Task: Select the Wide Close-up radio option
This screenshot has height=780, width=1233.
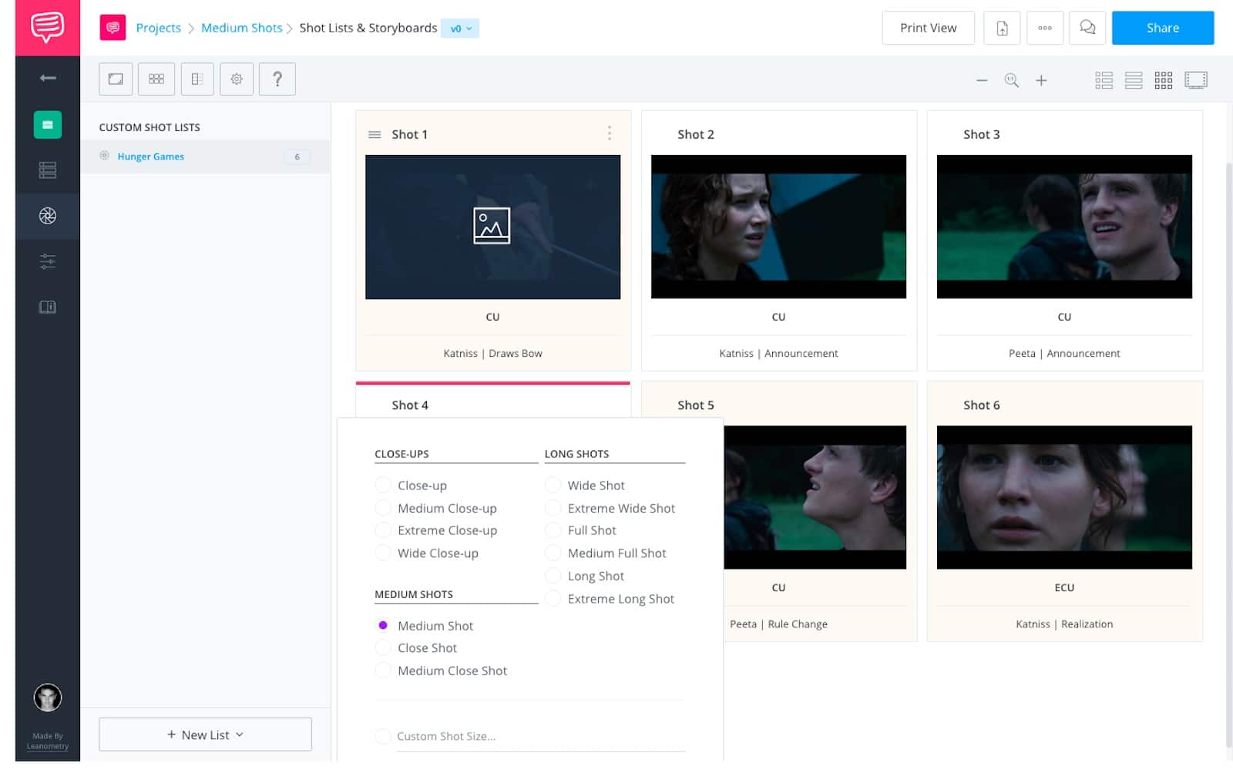Action: coord(383,553)
